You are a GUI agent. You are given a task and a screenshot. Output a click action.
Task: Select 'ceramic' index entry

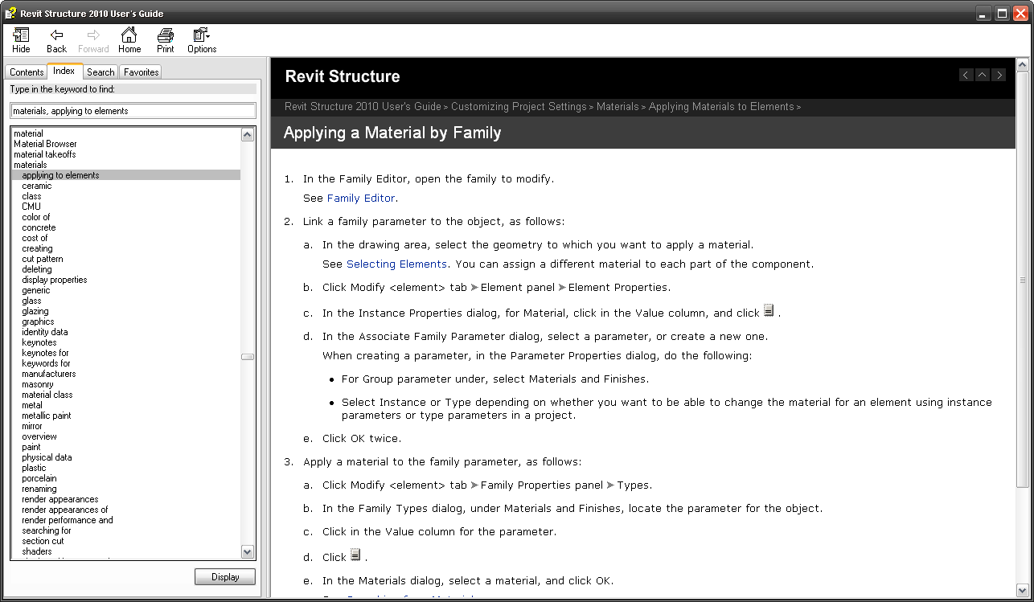(37, 186)
